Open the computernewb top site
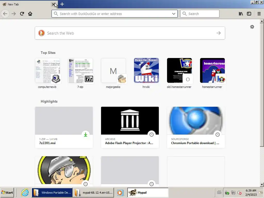This screenshot has height=198, width=264. [47, 73]
